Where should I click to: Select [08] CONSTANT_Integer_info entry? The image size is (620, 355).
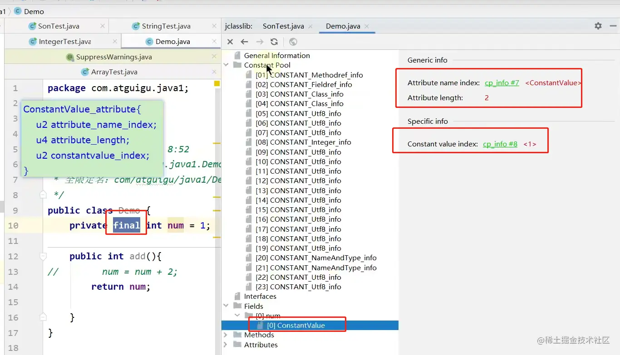303,142
